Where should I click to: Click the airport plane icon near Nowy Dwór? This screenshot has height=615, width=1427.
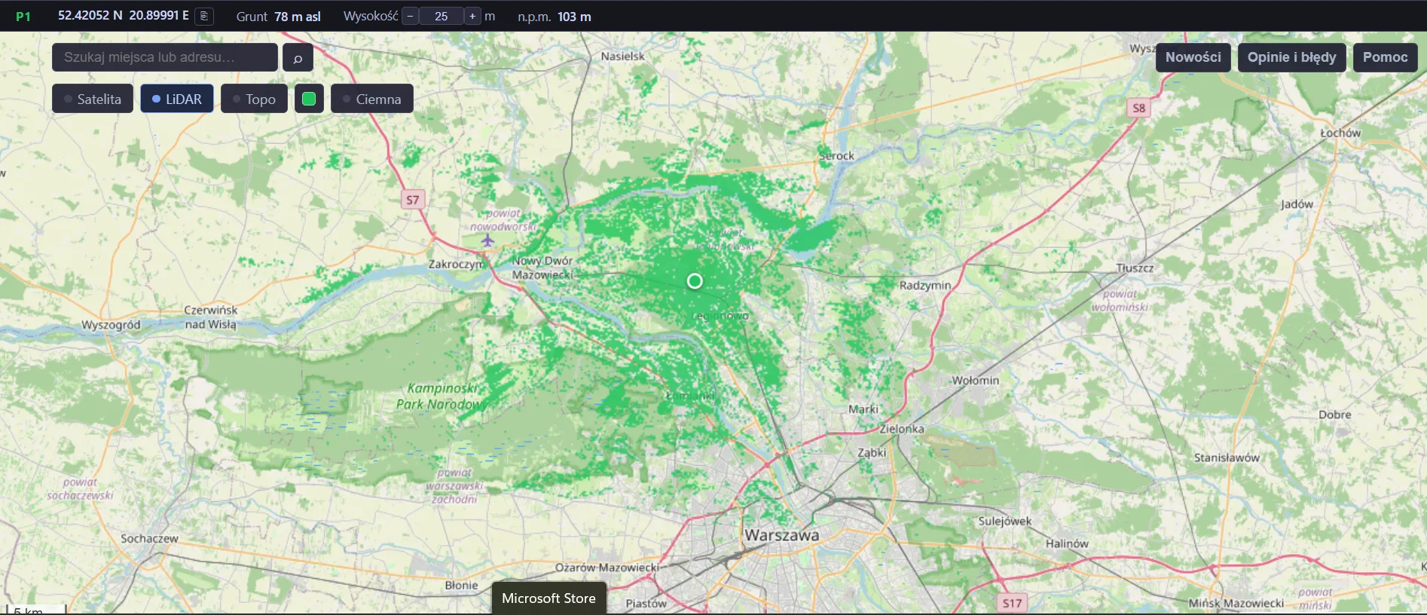[487, 240]
